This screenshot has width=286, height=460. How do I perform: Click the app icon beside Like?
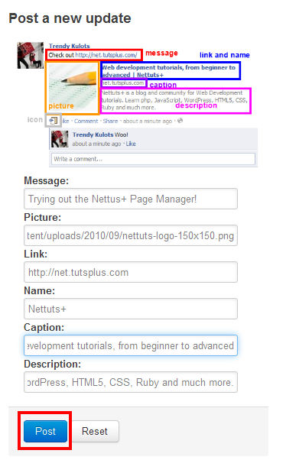[x=54, y=121]
